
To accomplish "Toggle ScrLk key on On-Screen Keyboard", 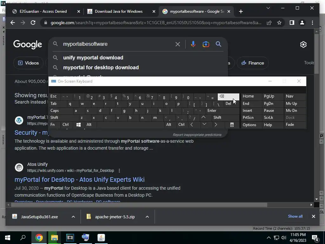I will (x=273, y=118).
